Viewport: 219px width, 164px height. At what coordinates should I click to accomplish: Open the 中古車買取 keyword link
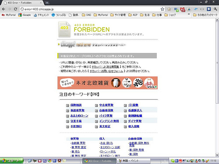[x=106, y=105]
